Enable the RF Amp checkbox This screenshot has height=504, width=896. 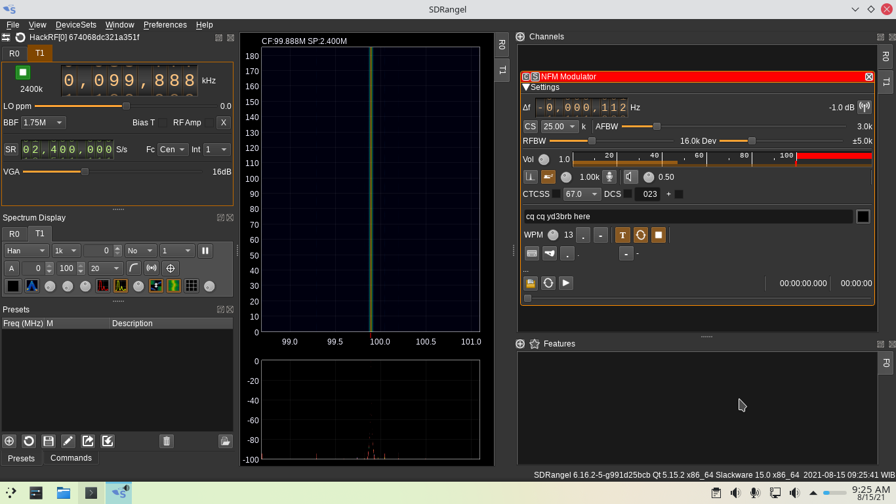tap(209, 123)
